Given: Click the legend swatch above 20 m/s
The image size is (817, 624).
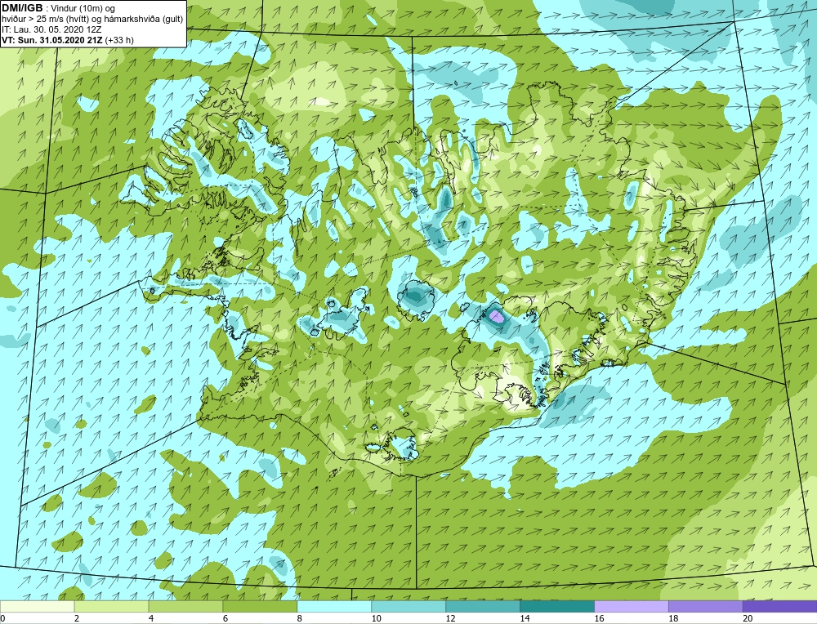Looking at the screenshot, I should (x=780, y=606).
